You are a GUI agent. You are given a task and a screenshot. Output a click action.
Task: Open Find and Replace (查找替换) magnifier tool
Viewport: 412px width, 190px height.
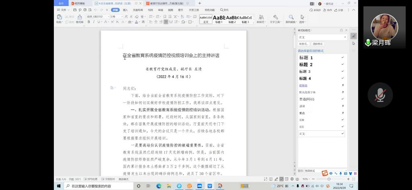click(x=291, y=19)
